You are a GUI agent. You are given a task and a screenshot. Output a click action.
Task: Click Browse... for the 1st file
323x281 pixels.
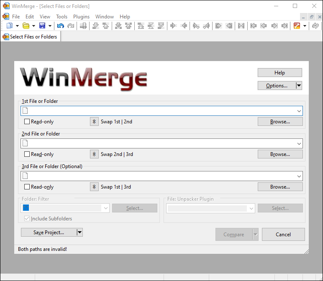280,122
